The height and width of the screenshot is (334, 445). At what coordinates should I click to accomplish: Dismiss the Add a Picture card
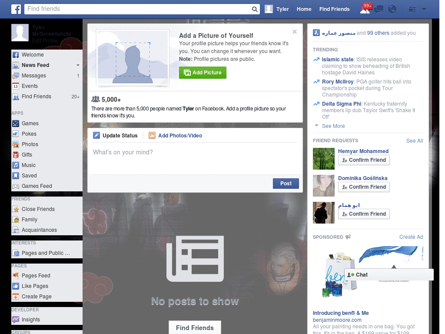click(295, 32)
